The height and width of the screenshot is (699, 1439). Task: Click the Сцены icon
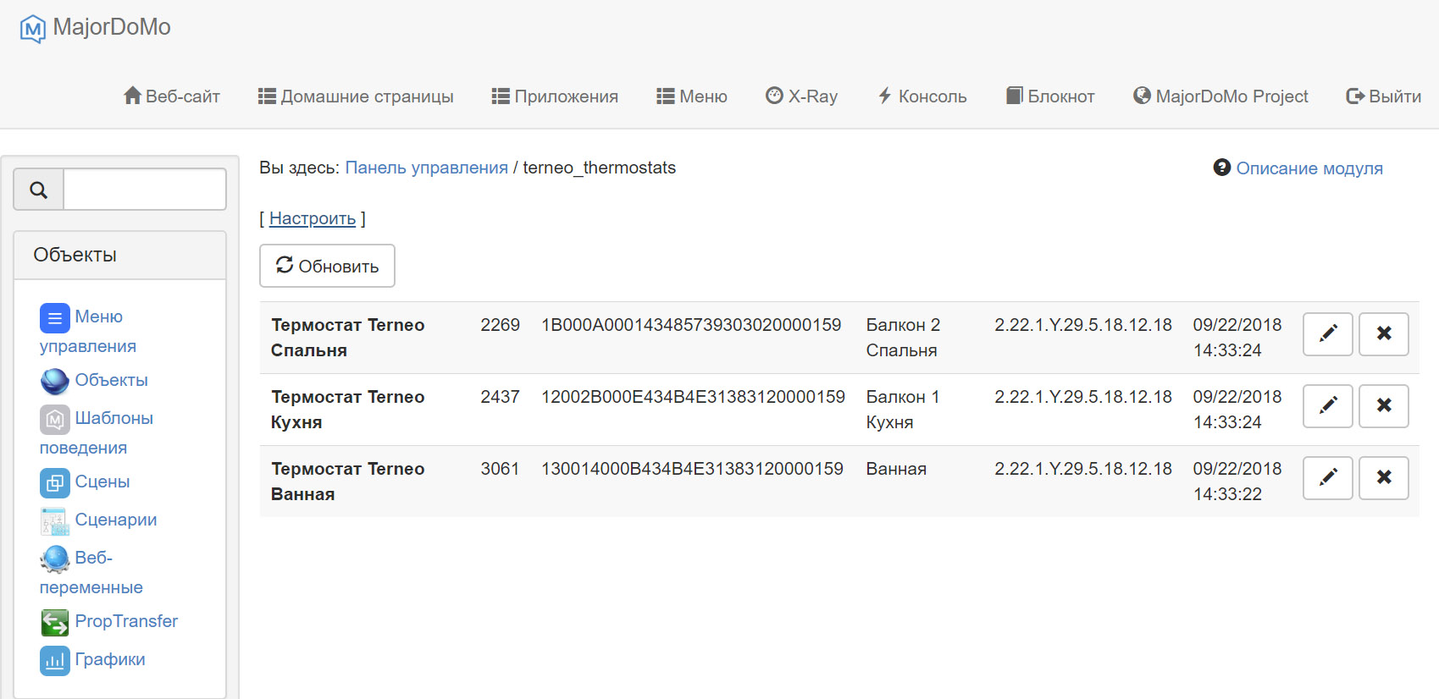54,483
